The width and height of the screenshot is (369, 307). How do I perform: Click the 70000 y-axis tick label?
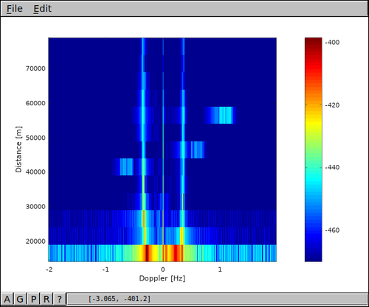click(x=35, y=68)
